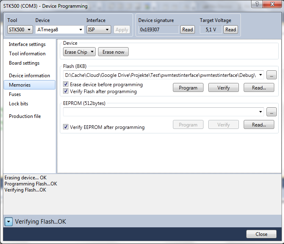Click the Verifying Flash...OK status bar text
Viewport: 284px width, 244px height.
(40, 222)
